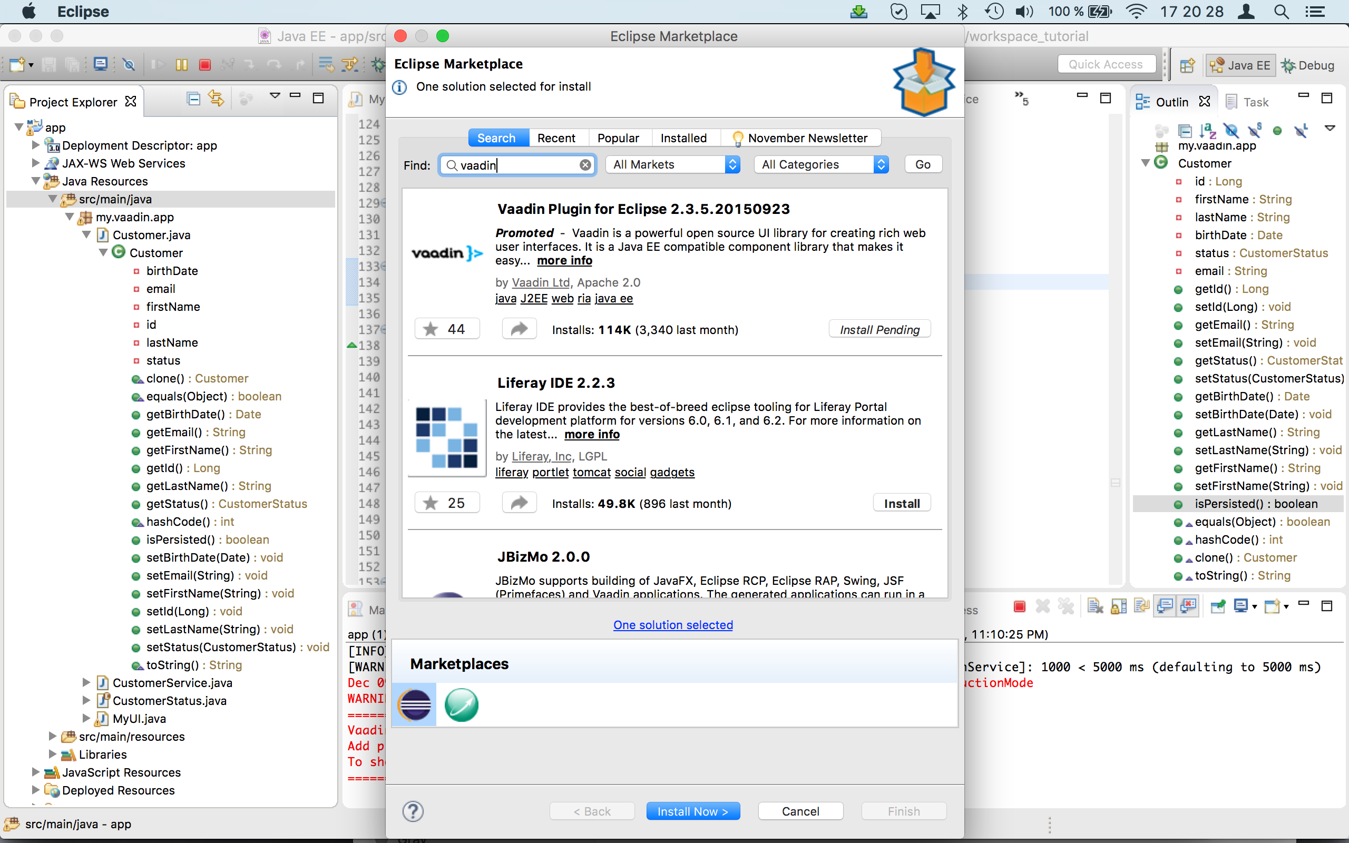Click Install Pending for Vaadin Plugin

click(879, 329)
